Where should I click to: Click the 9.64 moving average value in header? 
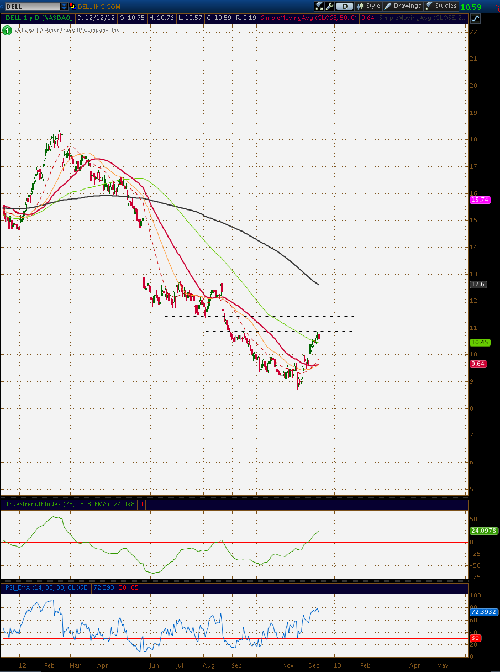coord(367,18)
